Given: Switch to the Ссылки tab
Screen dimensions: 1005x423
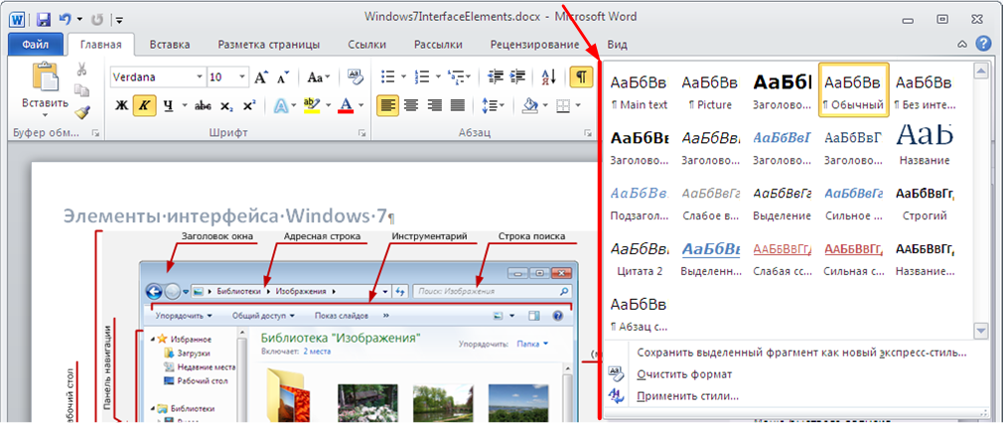Looking at the screenshot, I should (367, 45).
